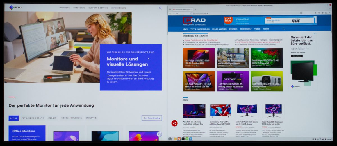Launch the terminal from the taskbar
Viewport: 337px width, 146px height.
point(183,139)
